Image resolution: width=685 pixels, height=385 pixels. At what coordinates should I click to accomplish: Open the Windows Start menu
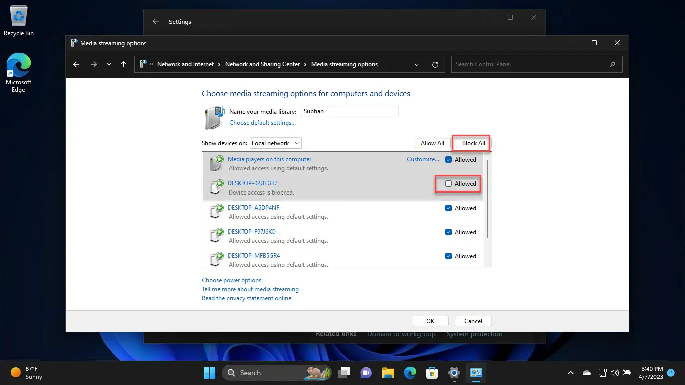click(209, 373)
